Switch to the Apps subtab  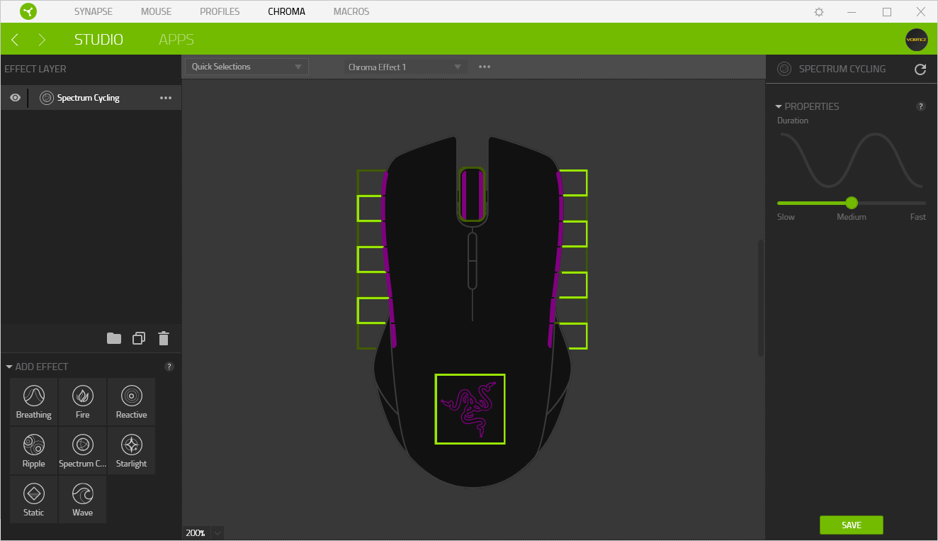point(176,40)
